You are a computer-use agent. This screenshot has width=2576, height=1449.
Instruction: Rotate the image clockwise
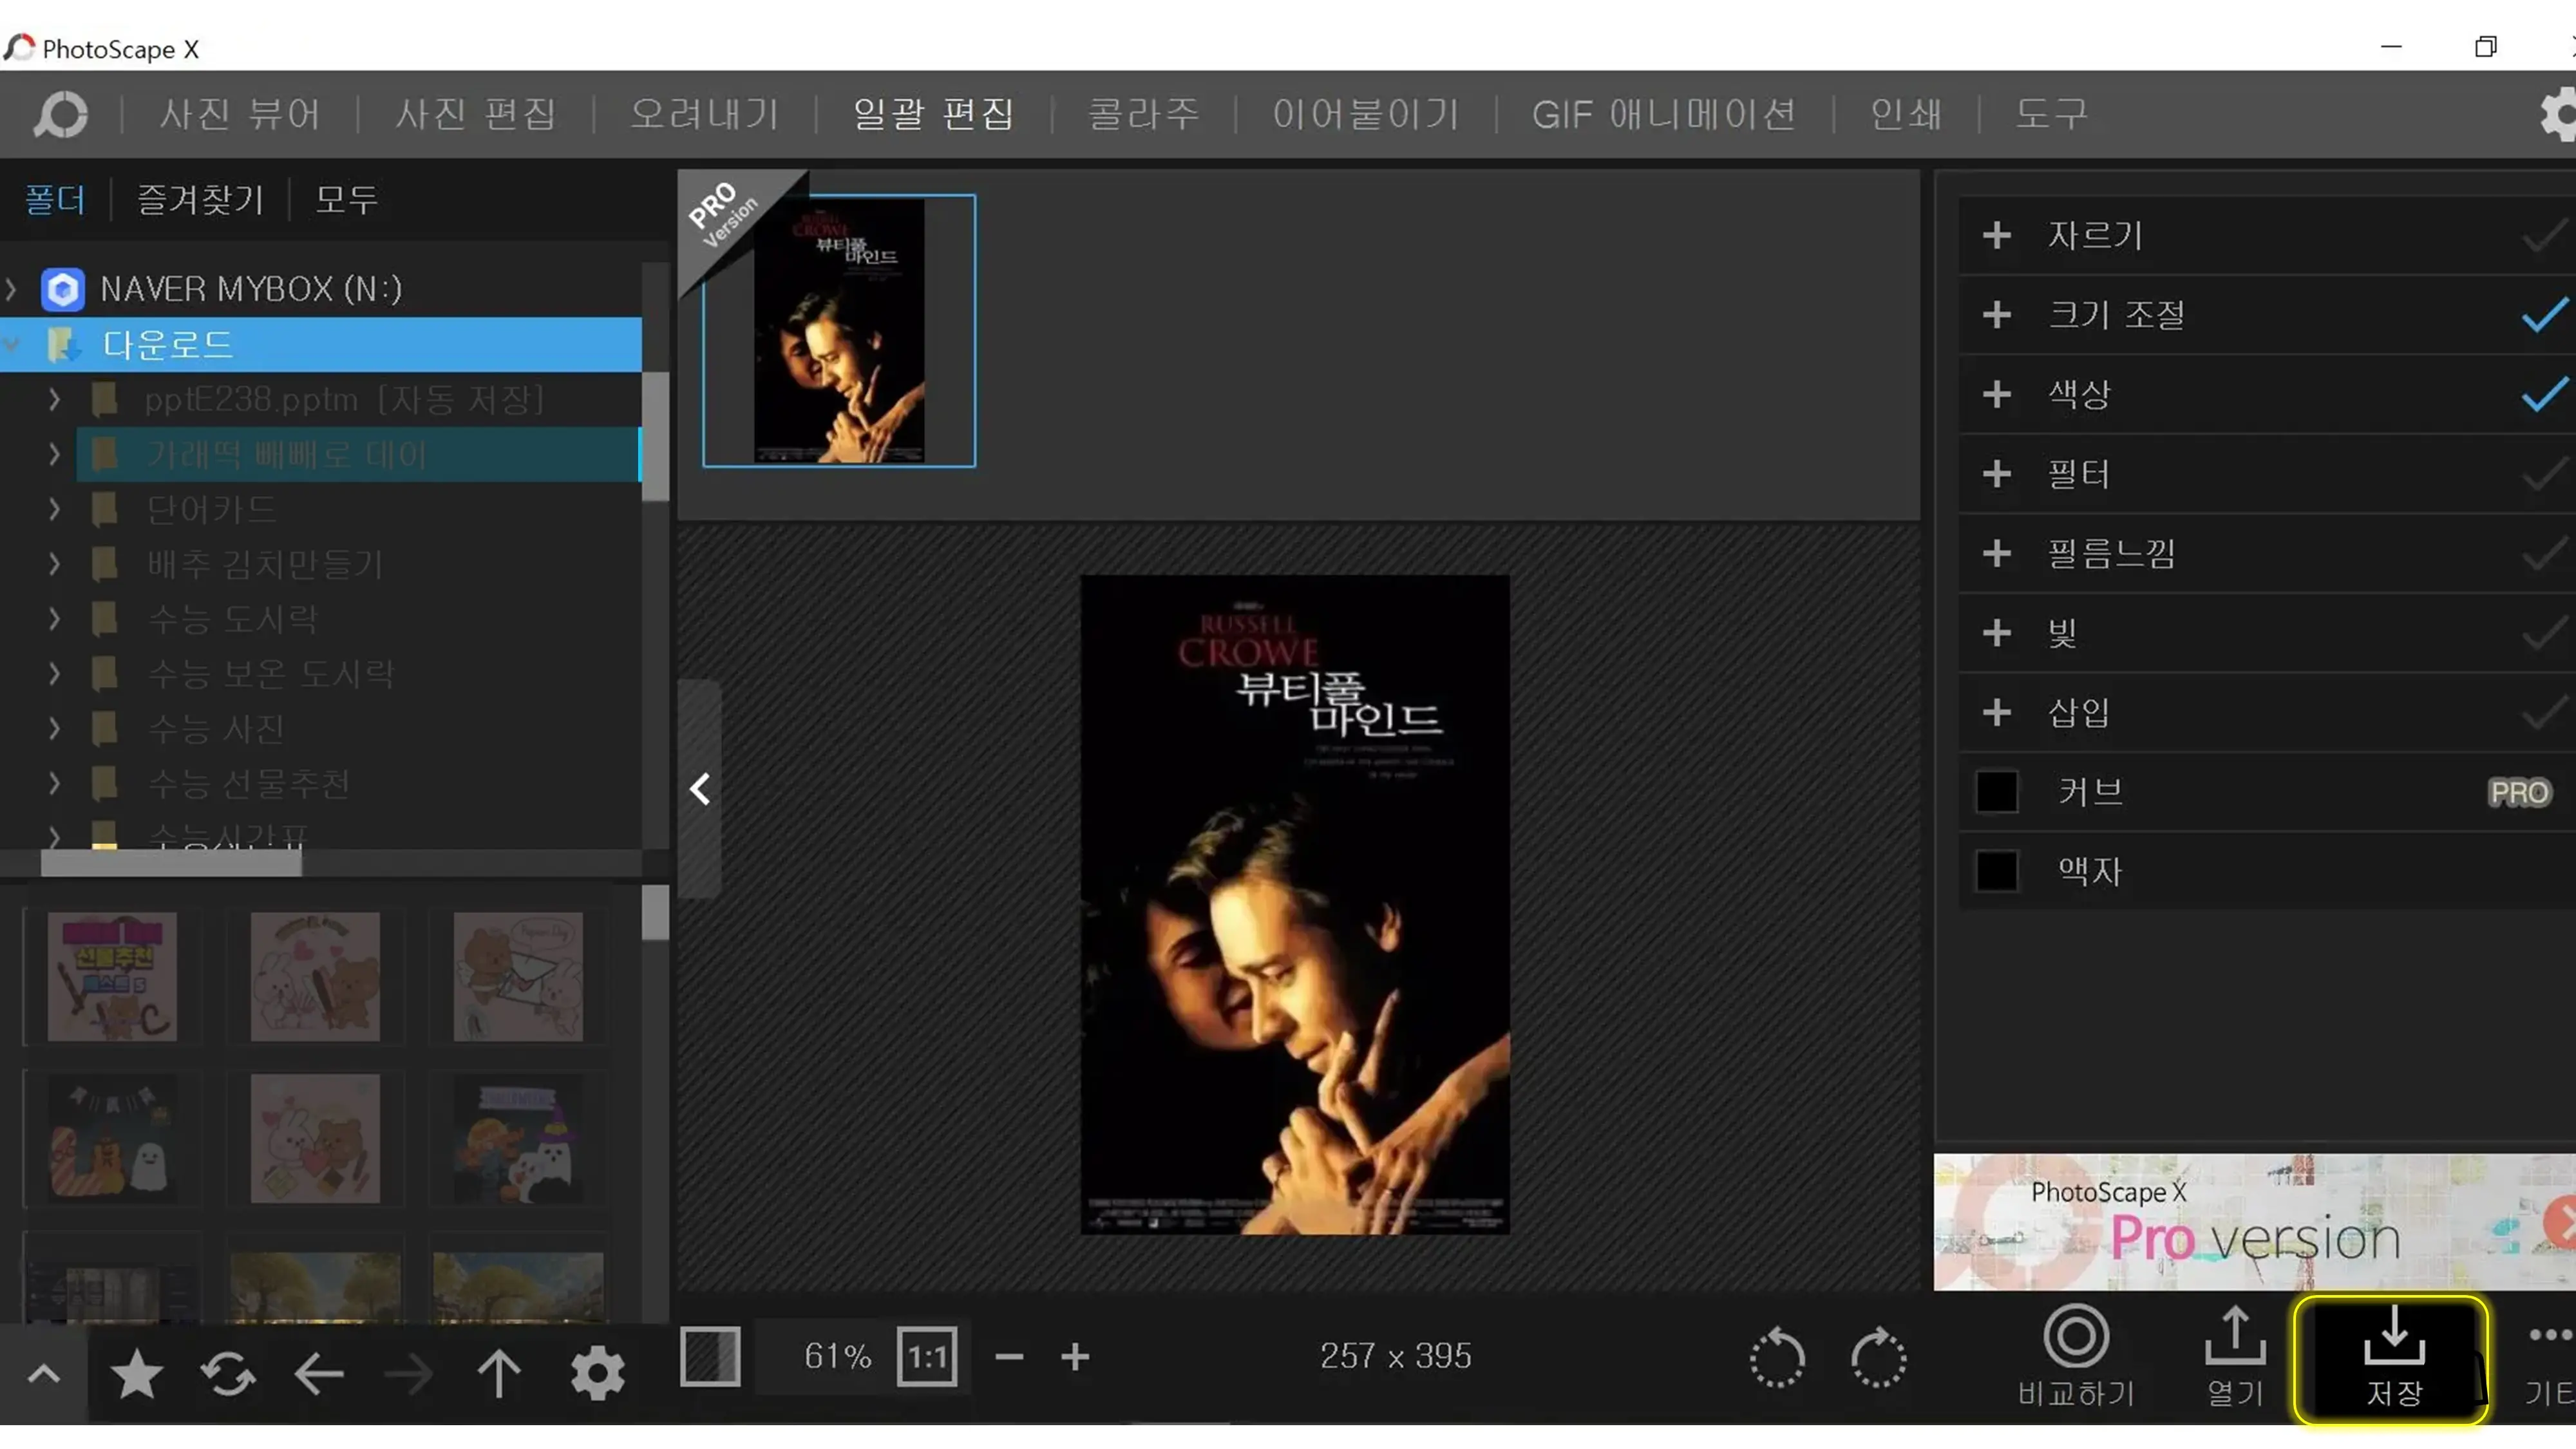click(x=1878, y=1357)
